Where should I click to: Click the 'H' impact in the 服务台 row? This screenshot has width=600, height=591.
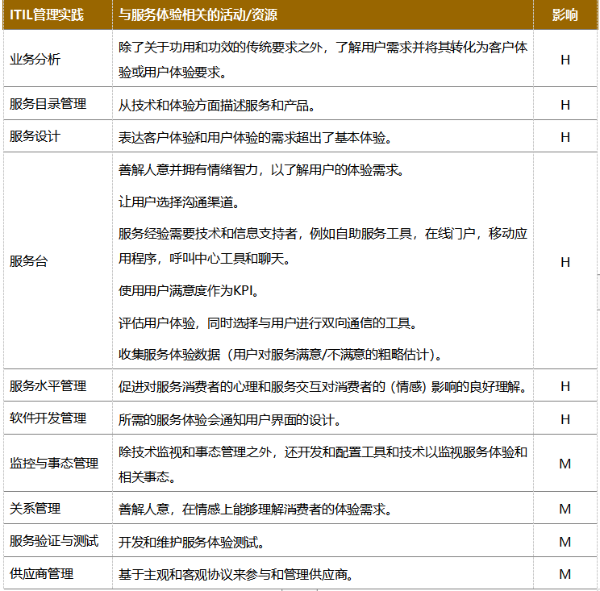[x=565, y=262]
